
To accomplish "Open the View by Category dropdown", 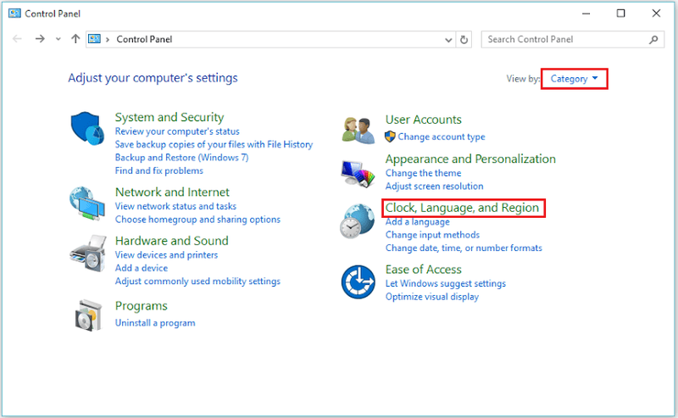I will coord(575,79).
